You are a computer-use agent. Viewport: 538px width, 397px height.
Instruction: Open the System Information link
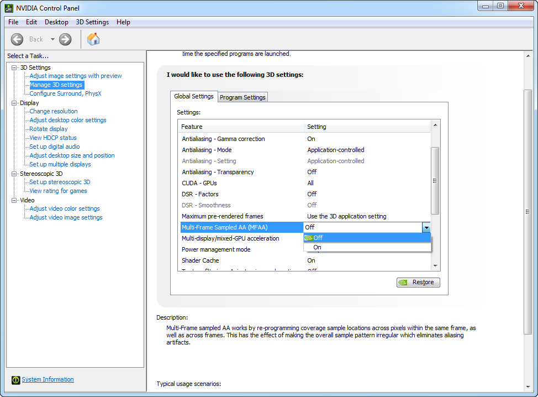(48, 379)
